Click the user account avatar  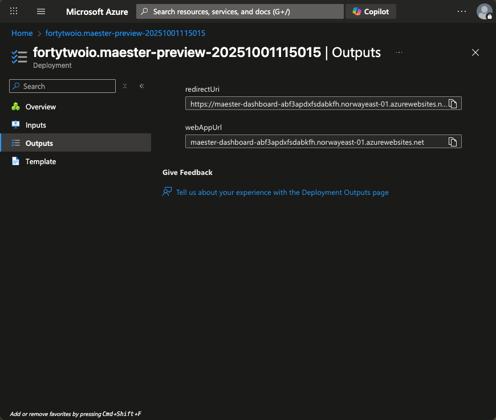[484, 11]
